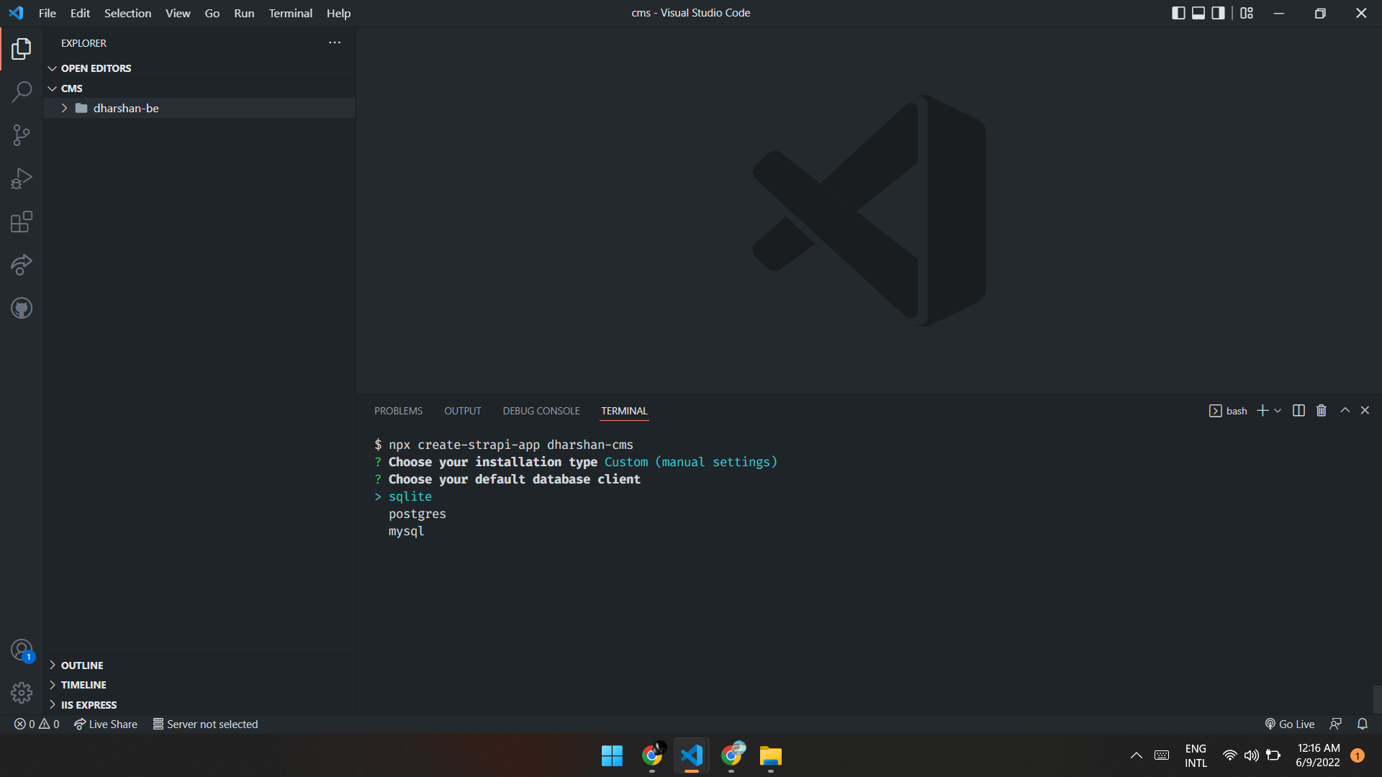This screenshot has width=1382, height=777.
Task: Open the GitHub view icon
Action: pyautogui.click(x=22, y=308)
